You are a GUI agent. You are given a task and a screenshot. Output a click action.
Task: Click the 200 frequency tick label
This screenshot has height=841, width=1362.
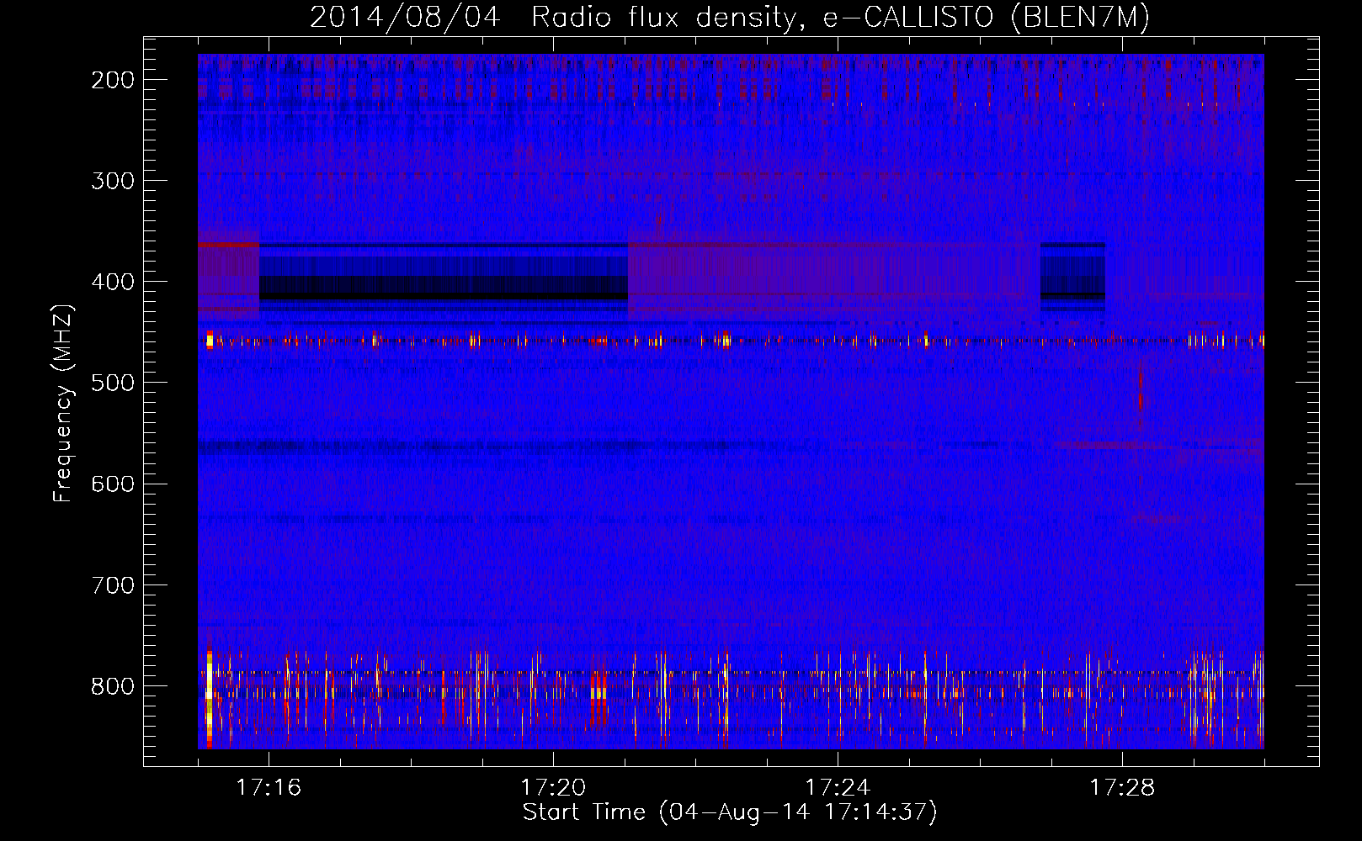pyautogui.click(x=113, y=80)
